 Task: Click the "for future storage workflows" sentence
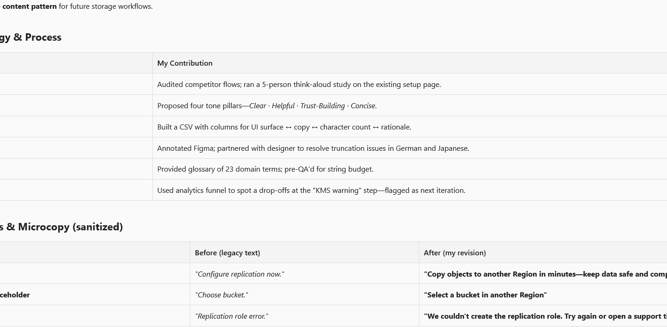[x=106, y=6]
